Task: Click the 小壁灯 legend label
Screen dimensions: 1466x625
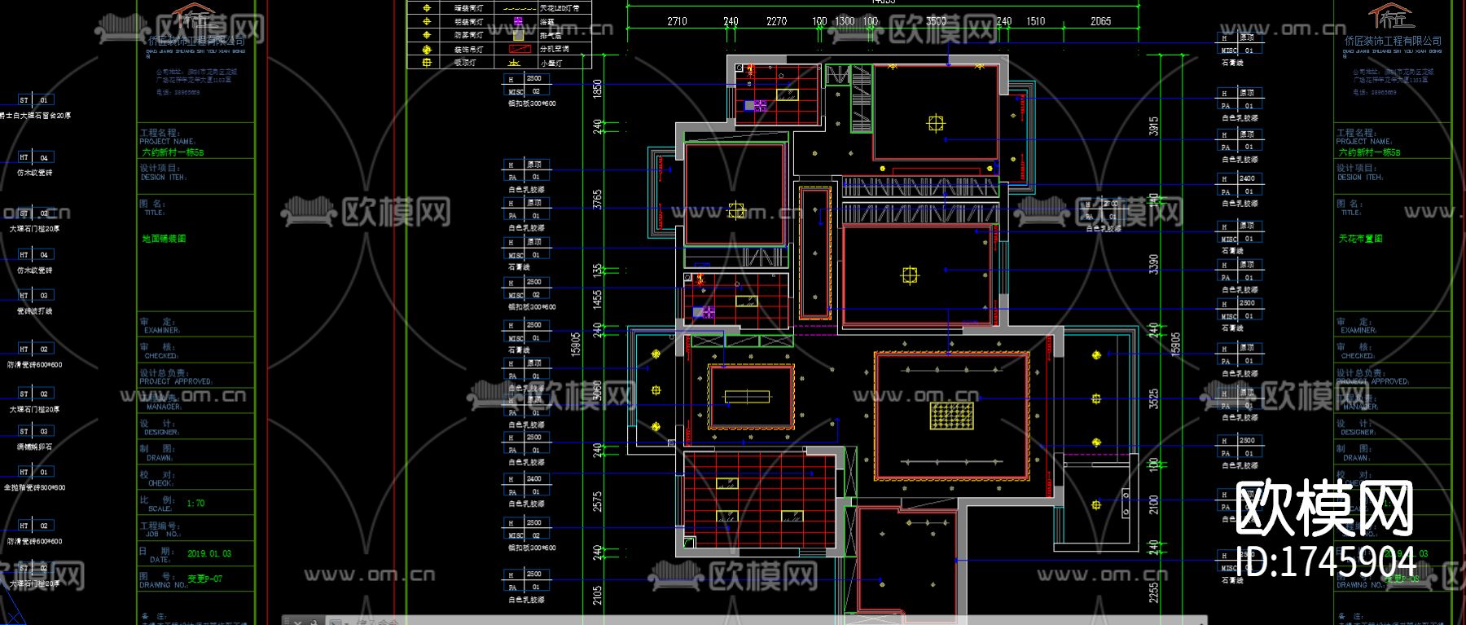Action: point(551,62)
